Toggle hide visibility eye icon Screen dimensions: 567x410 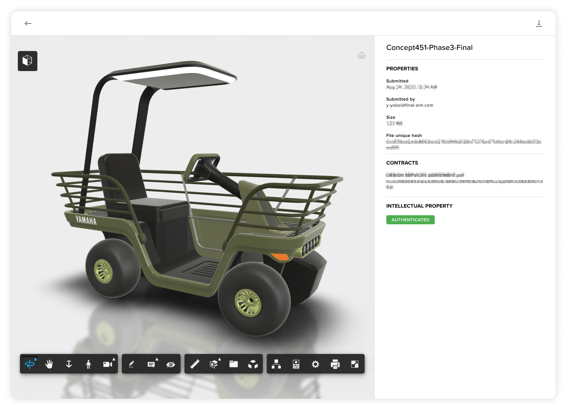pyautogui.click(x=171, y=364)
